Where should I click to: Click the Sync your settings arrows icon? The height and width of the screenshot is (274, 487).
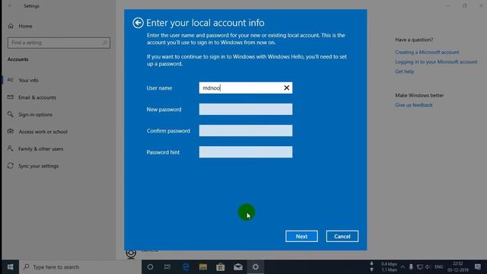click(11, 166)
